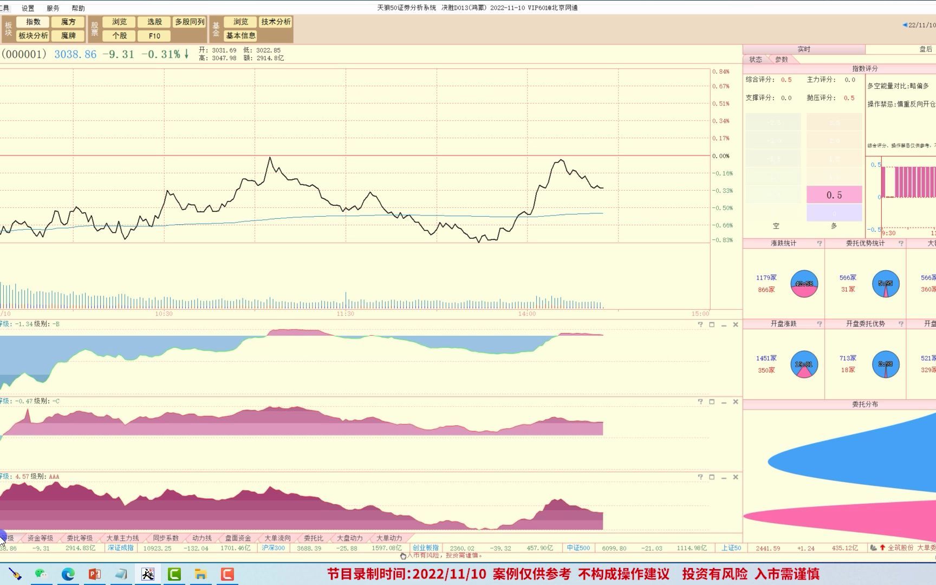Viewport: 936px width, 585px height.
Task: Open the notepad app in taskbar
Action: tap(121, 574)
